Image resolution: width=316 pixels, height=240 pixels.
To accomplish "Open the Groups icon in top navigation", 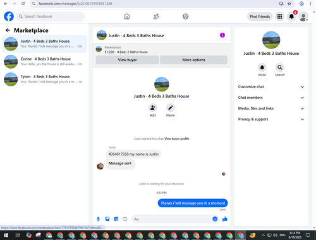I will click(x=186, y=16).
